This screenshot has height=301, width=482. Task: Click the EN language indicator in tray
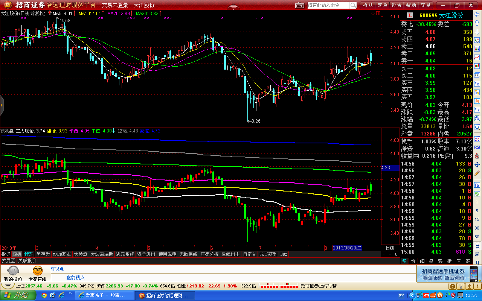401,295
